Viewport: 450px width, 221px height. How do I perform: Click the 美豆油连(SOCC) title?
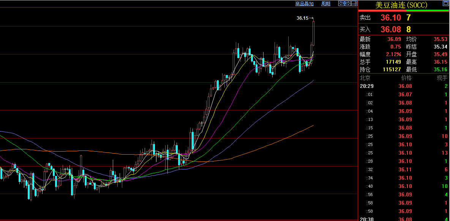click(x=401, y=5)
